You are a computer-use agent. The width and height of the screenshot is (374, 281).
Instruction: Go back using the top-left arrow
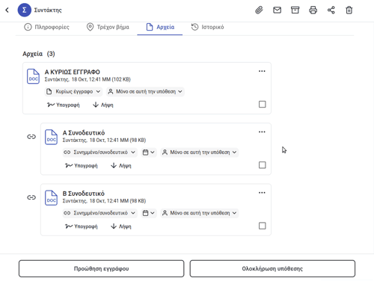[x=7, y=10]
